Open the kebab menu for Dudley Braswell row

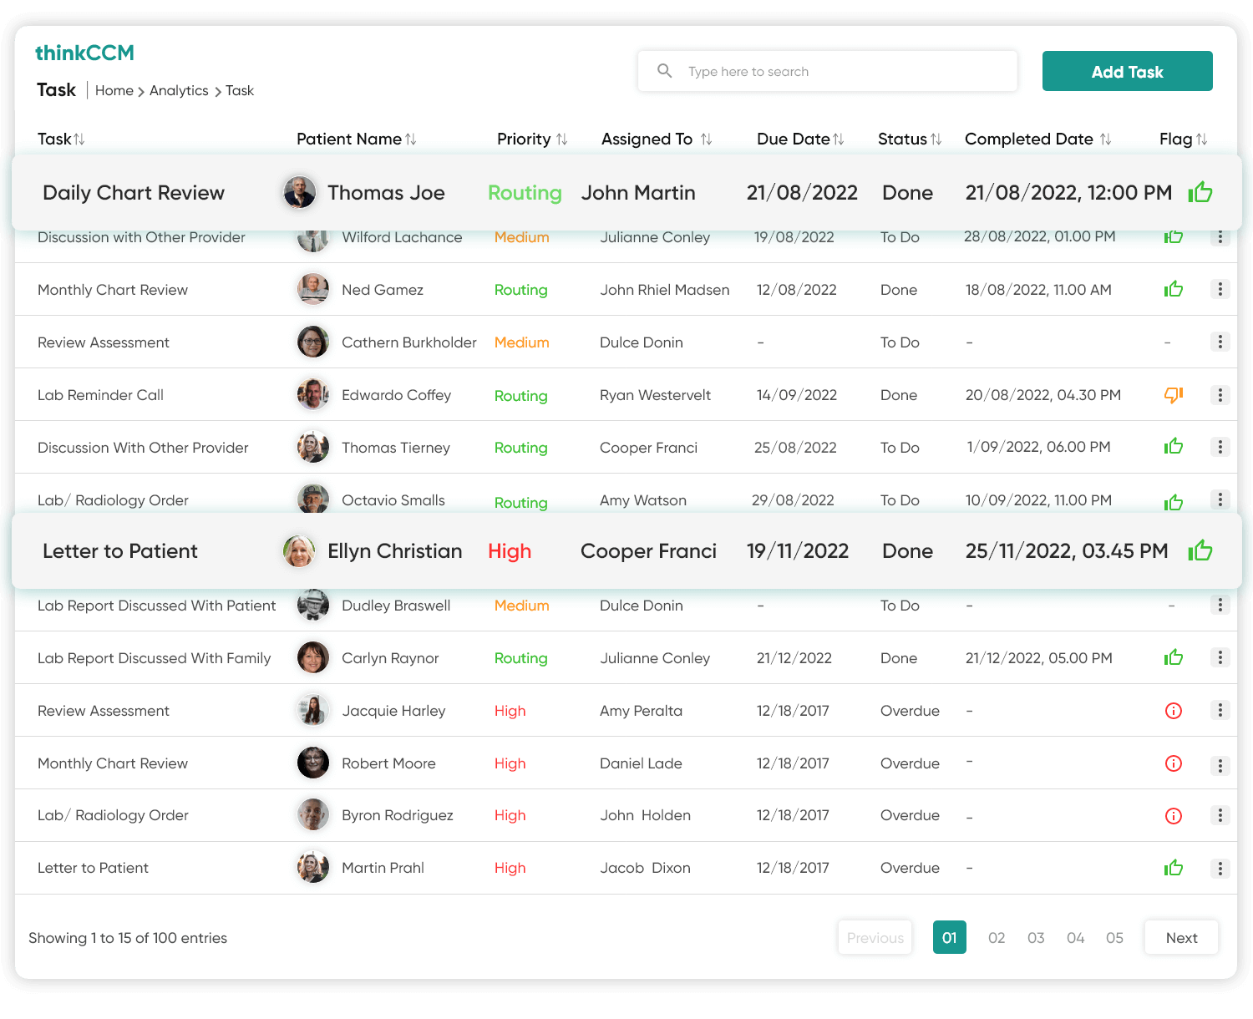pos(1220,605)
